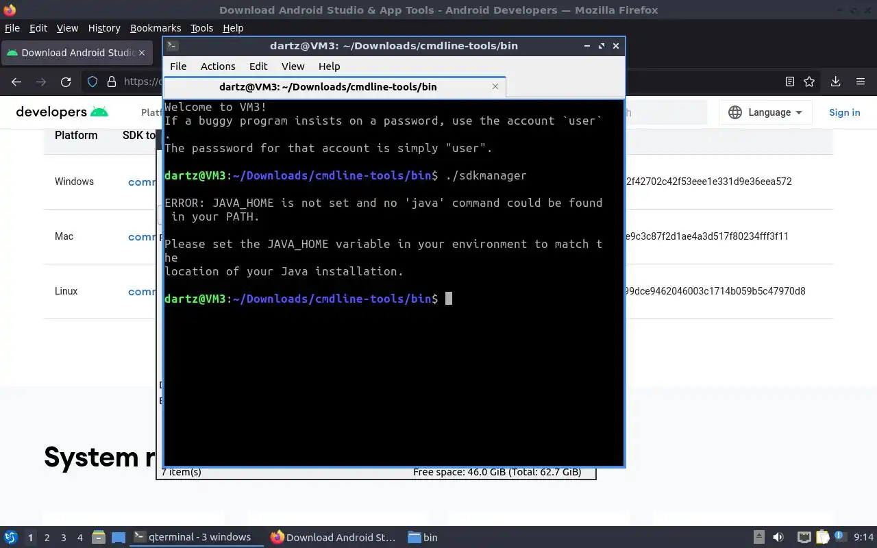Click the site padlock icon in Firefox
Image resolution: width=877 pixels, height=548 pixels.
112,82
